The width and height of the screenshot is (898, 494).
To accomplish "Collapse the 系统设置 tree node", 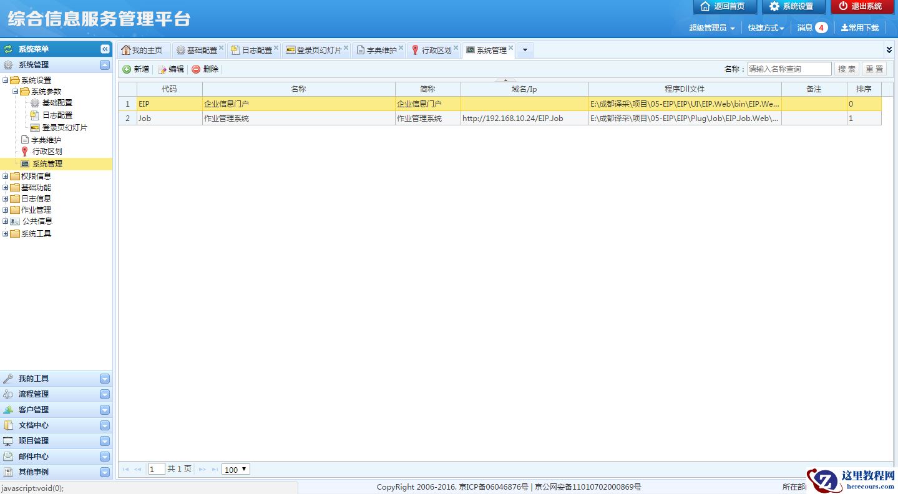I will point(6,80).
